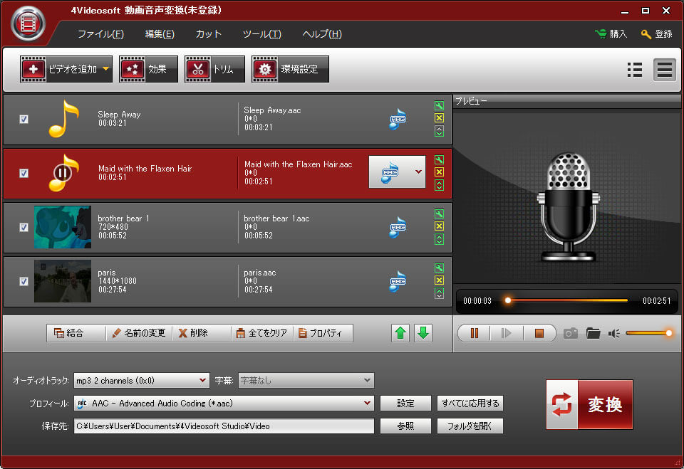Take a snapshot with the camera icon
The image size is (684, 469).
[571, 334]
